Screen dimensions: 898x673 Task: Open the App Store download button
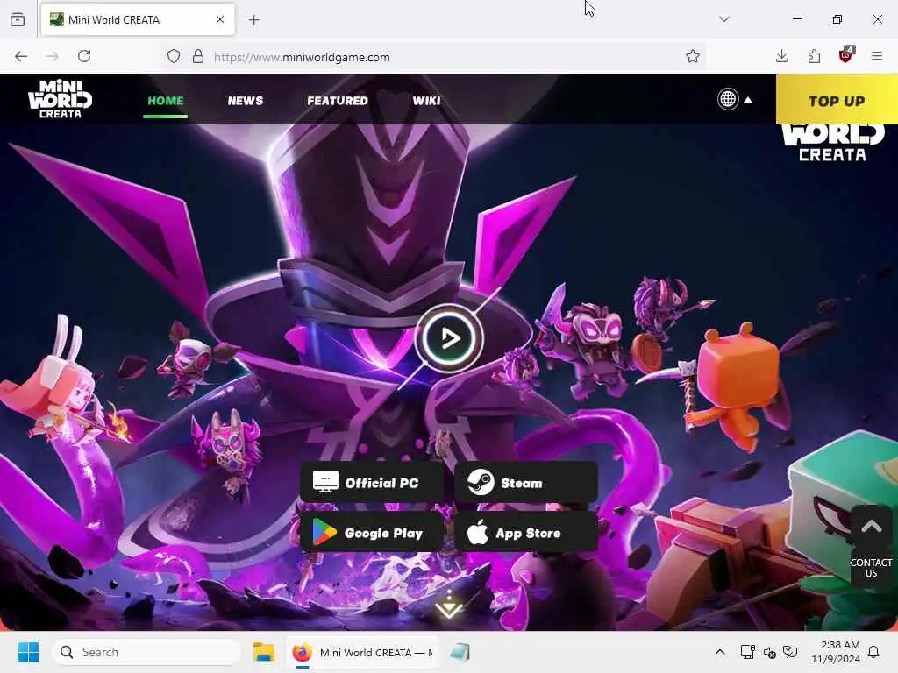coord(526,532)
